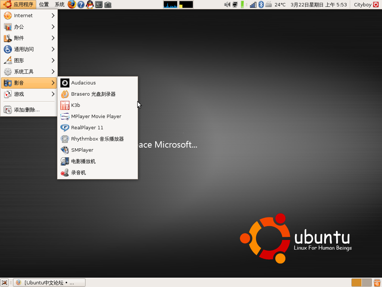This screenshot has height=287, width=382.
Task: Open the 系统 menu
Action: click(x=59, y=4)
